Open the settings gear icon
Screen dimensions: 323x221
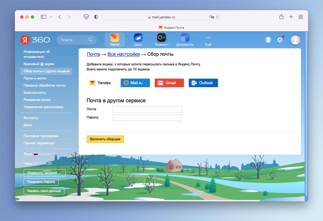280,40
